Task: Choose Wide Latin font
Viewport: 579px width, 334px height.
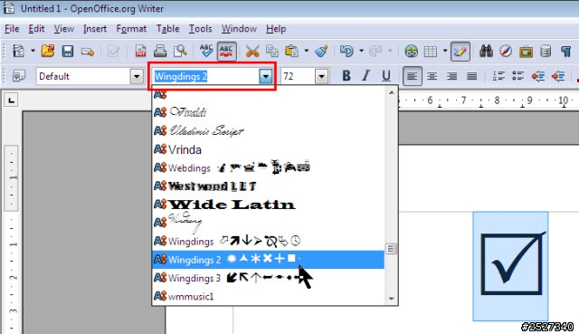Action: pyautogui.click(x=269, y=205)
